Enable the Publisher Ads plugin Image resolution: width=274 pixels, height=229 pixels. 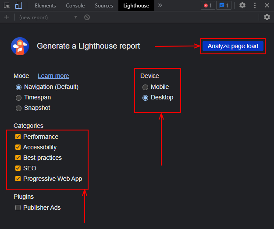coord(18,208)
